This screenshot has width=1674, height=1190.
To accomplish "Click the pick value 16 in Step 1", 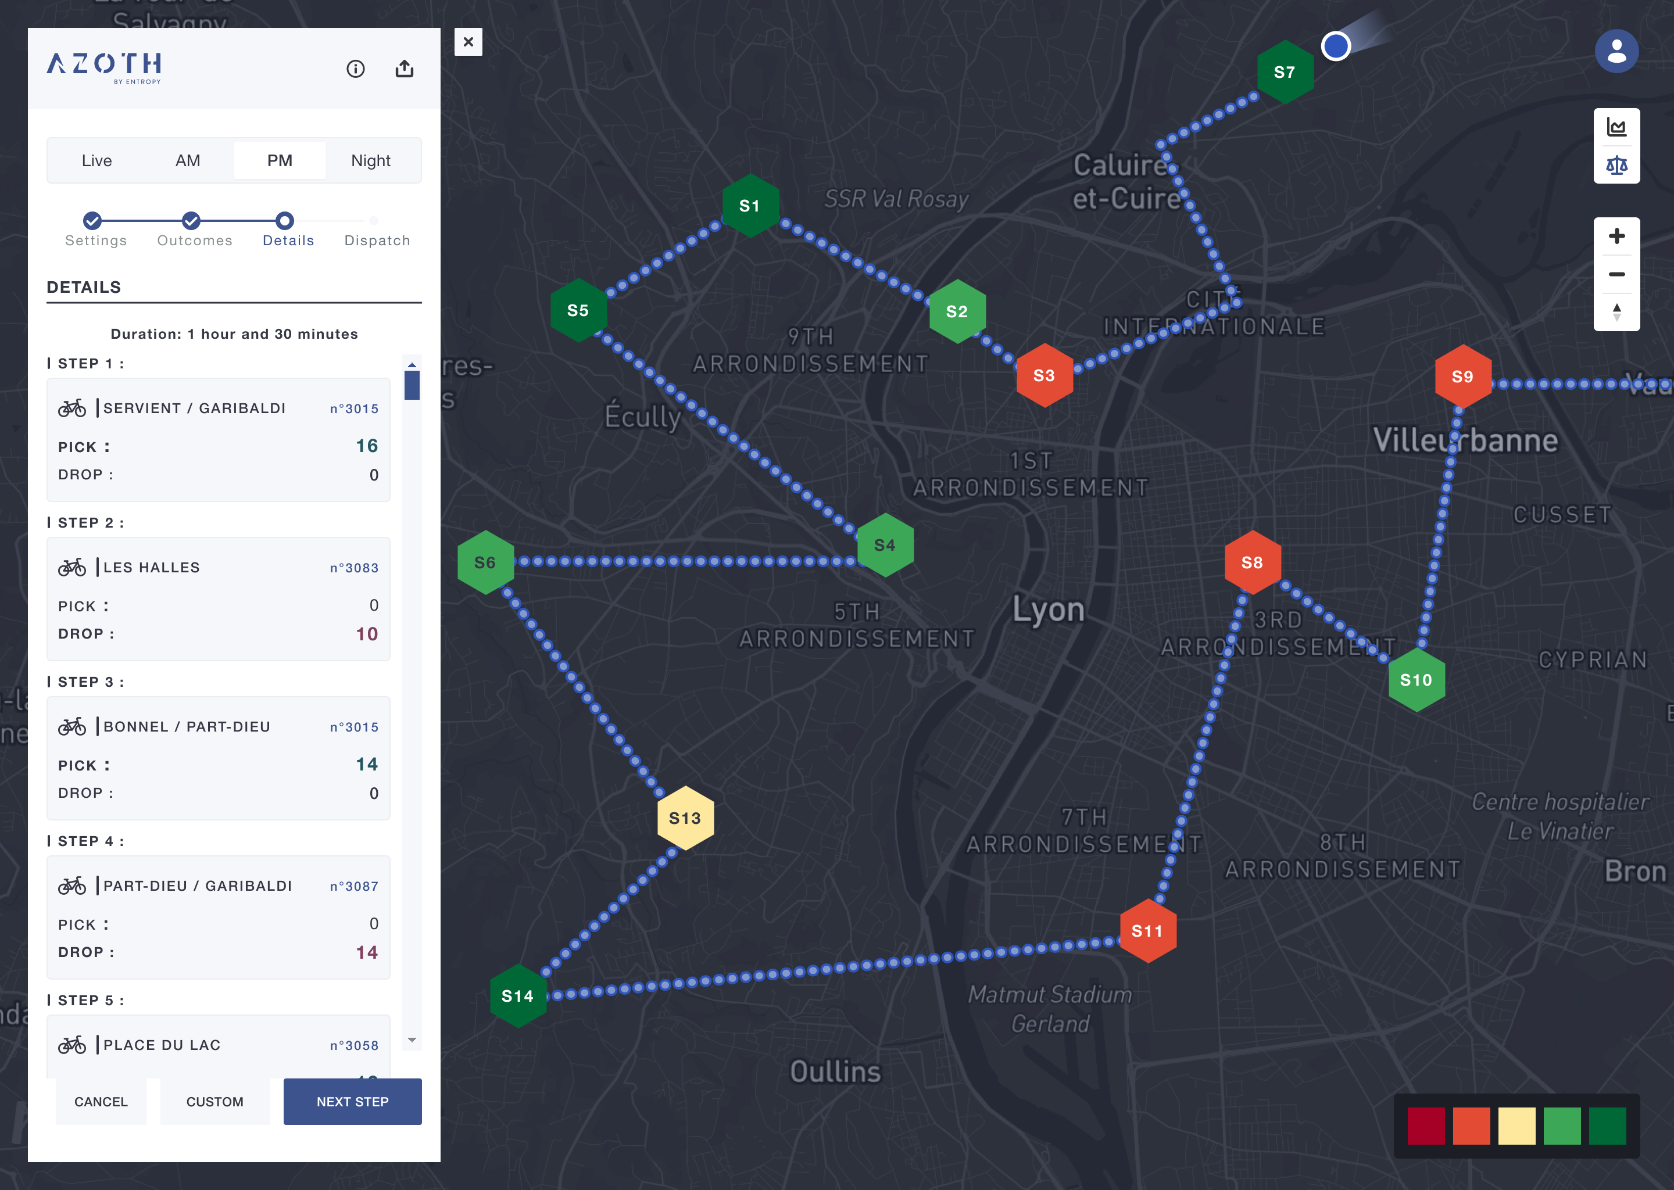I will pos(366,446).
